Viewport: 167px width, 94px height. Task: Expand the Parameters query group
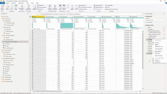[x=2, y=77]
